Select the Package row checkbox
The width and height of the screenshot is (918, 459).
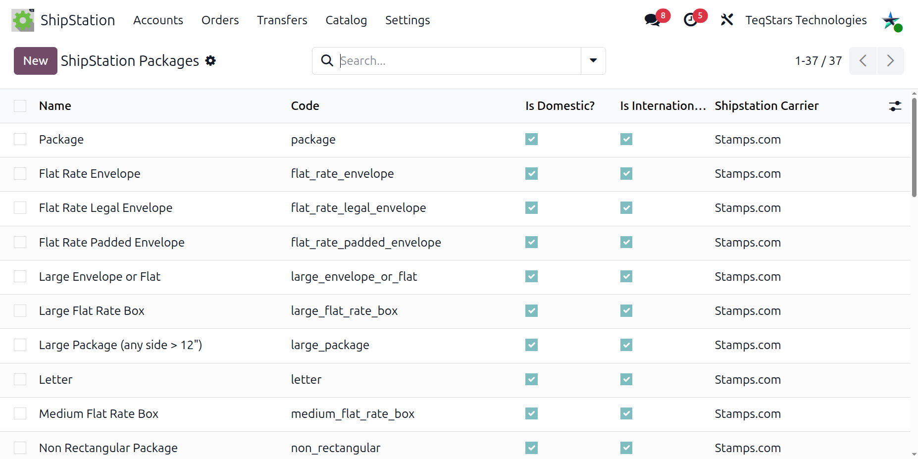coord(20,139)
